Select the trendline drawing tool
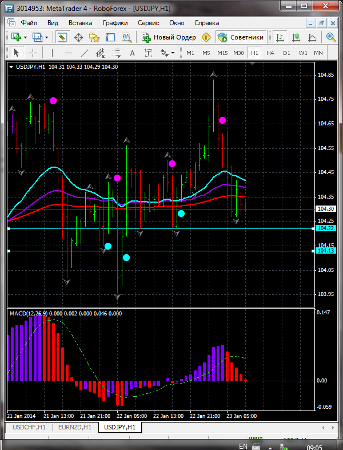This screenshot has height=450, width=343. coord(85,53)
